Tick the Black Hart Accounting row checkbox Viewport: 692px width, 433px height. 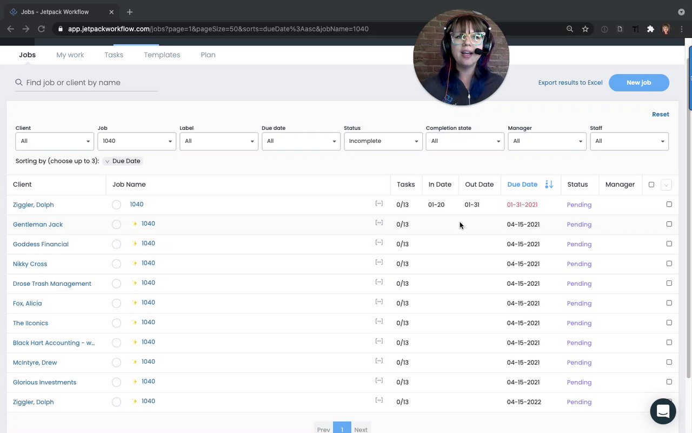coord(669,343)
